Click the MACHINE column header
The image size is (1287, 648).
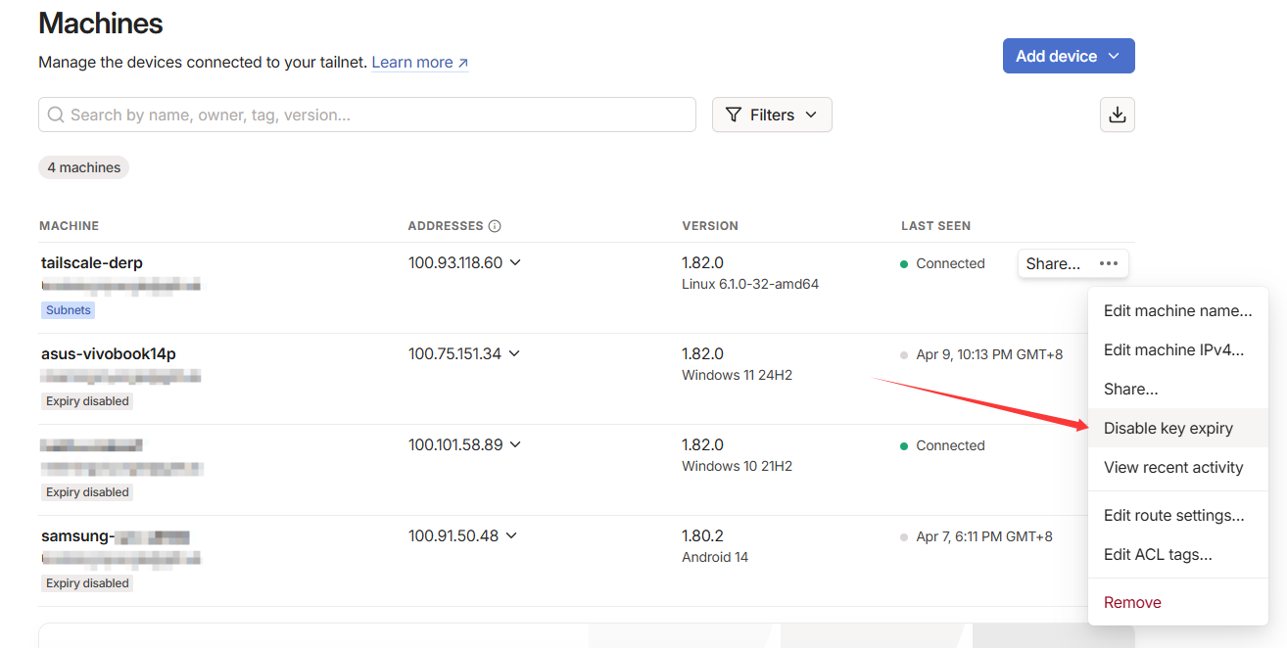coord(69,226)
